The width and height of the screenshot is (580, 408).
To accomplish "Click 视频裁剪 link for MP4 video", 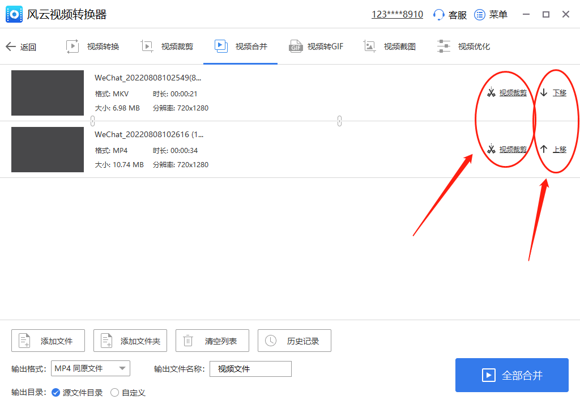I will click(x=513, y=149).
